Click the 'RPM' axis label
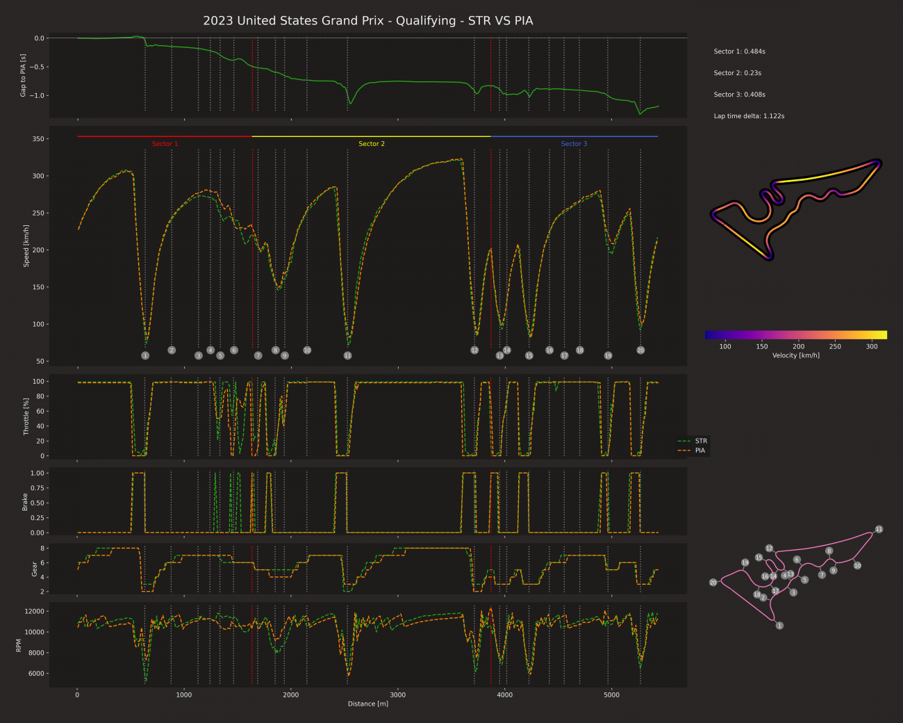The image size is (903, 723). point(19,645)
